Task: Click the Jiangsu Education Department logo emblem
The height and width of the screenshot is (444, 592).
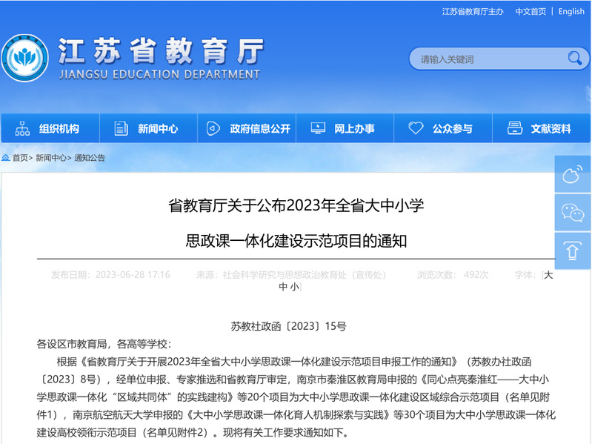Action: coord(24,58)
